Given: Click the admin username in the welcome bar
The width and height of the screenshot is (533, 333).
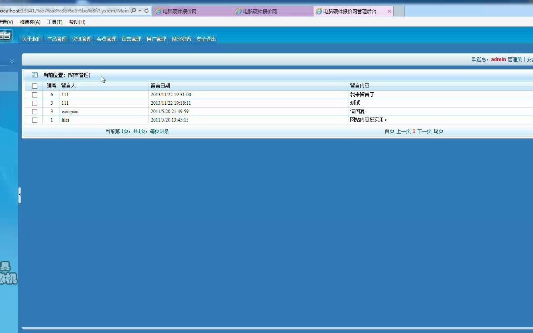Looking at the screenshot, I should click(498, 59).
